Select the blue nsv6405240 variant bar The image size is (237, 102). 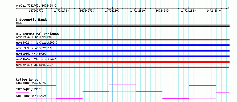click(122, 45)
